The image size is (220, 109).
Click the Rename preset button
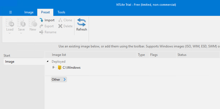tap(48, 32)
